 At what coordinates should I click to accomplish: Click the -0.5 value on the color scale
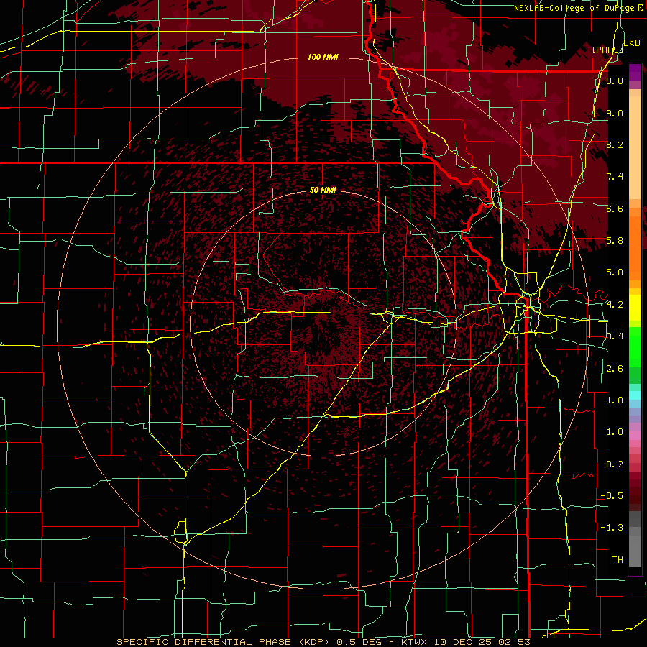click(612, 496)
